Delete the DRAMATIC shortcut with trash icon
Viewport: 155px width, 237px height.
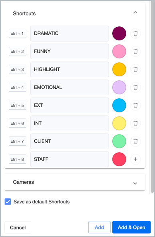pyautogui.click(x=135, y=34)
